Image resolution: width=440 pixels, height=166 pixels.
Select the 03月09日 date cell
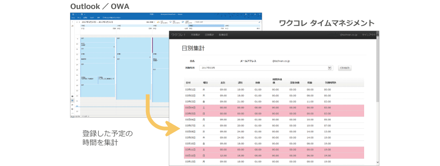coord(190,137)
